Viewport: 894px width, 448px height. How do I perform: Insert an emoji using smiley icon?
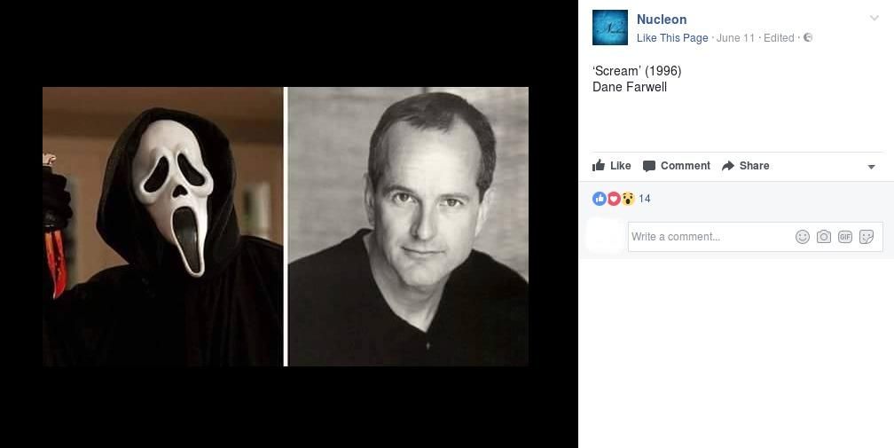point(803,237)
